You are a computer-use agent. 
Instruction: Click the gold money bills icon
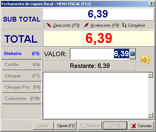click(x=145, y=60)
